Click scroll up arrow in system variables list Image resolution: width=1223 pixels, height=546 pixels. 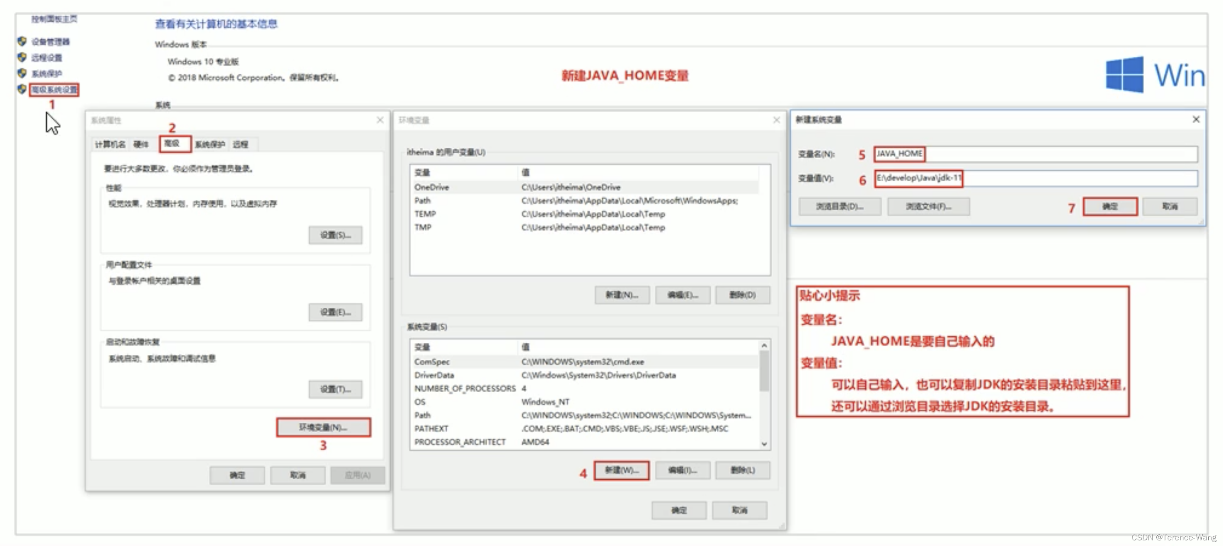pyautogui.click(x=764, y=345)
